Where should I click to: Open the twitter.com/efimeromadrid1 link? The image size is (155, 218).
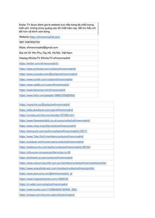pyautogui.click(x=39, y=64)
